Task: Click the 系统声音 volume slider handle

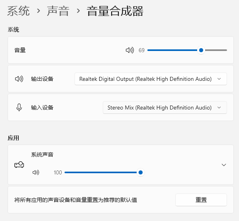Action: 141,172
